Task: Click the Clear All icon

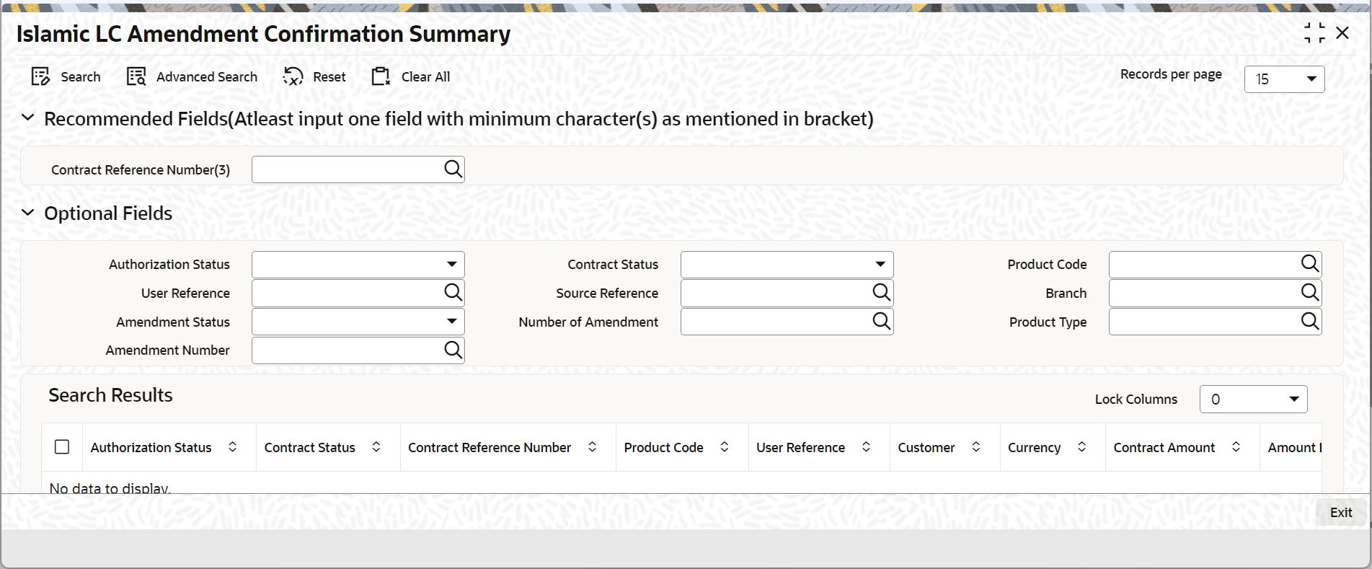Action: coord(381,76)
